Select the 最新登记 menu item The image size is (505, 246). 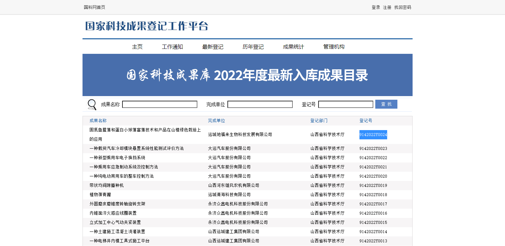[x=213, y=47]
